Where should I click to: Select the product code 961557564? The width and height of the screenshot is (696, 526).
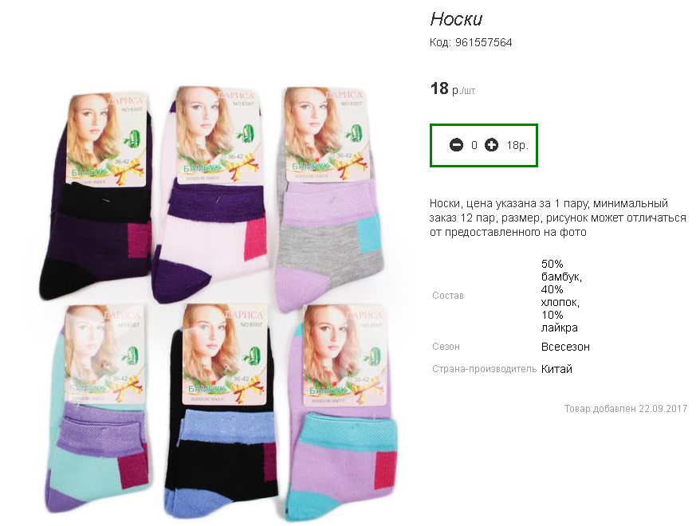484,42
